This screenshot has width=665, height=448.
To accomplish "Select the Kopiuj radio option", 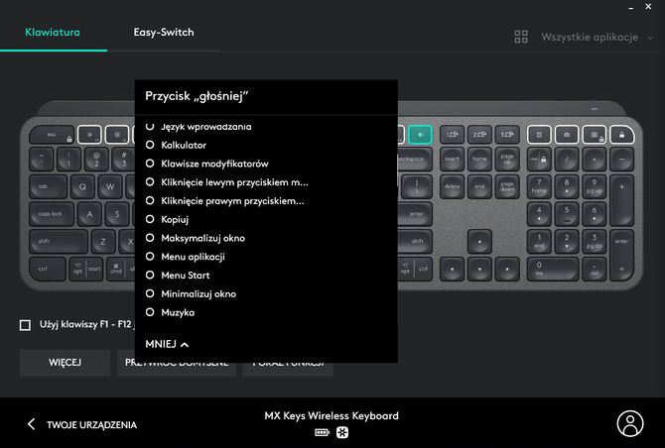I will point(167,219).
